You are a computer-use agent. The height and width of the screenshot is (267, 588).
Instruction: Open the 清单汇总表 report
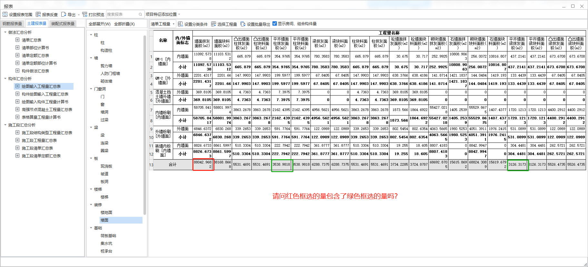pos(32,40)
